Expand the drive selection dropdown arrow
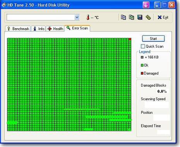180x147 pixels. (x=77, y=17)
